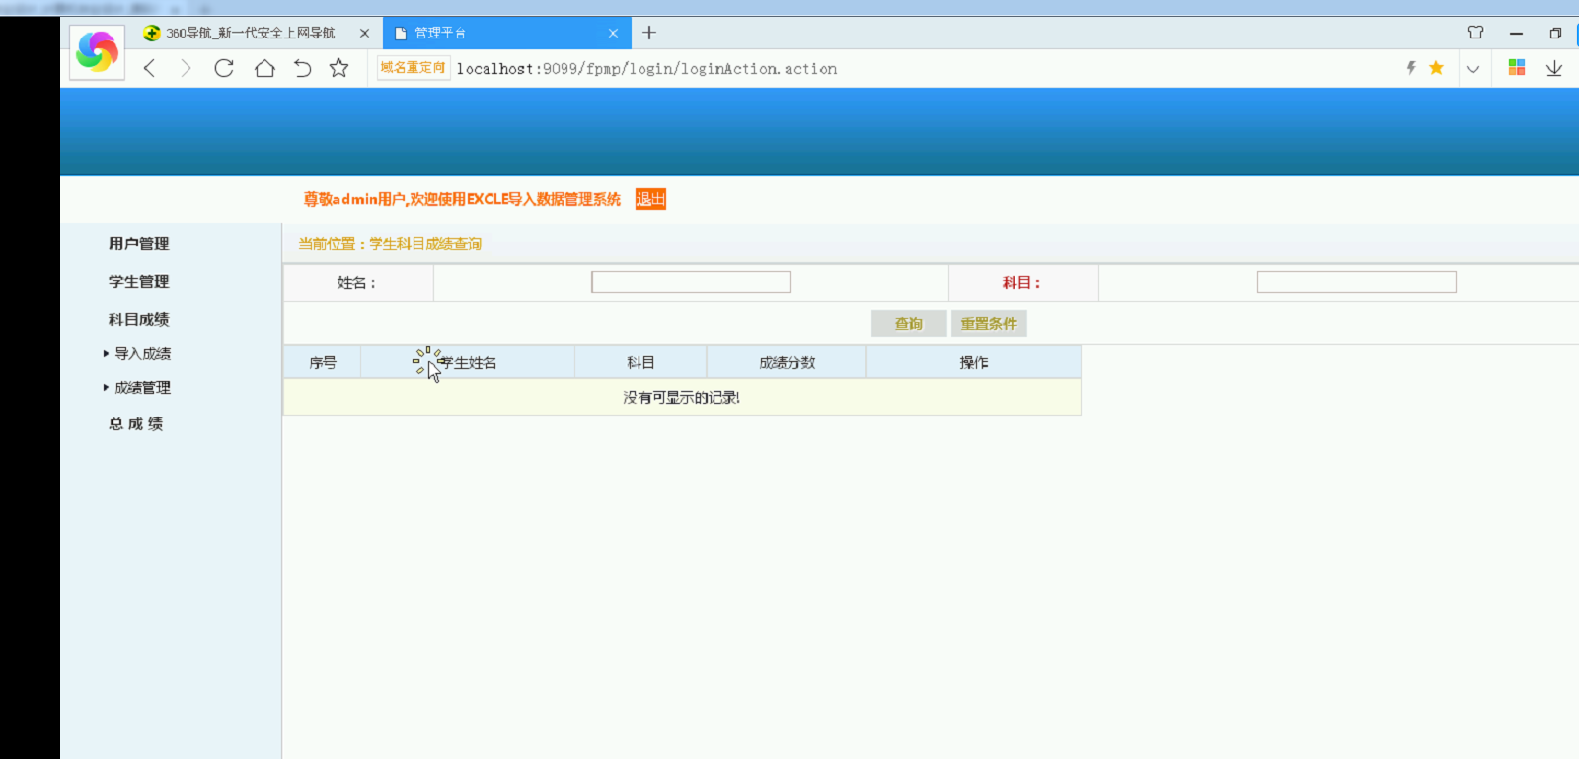
Task: Click the browser back arrow
Action: [150, 68]
